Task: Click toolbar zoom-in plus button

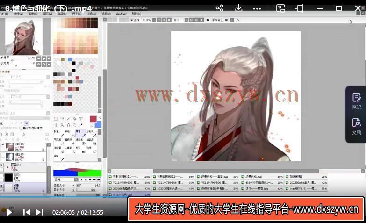Action: click(164, 20)
